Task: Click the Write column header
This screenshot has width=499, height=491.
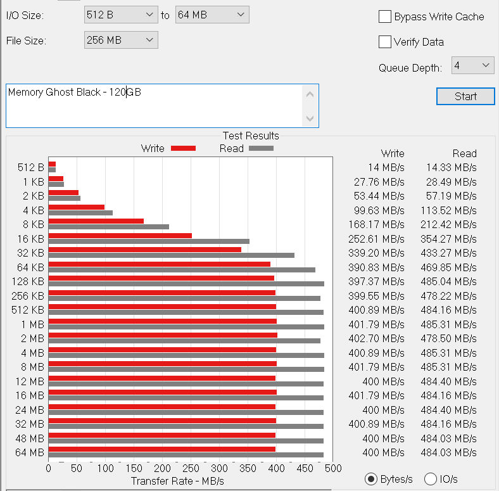Action: click(393, 153)
